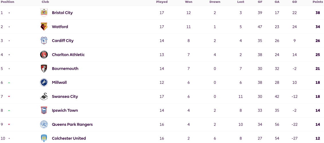This screenshot has width=324, height=143.
Task: Sort table by Points column header
Action: 318,2
